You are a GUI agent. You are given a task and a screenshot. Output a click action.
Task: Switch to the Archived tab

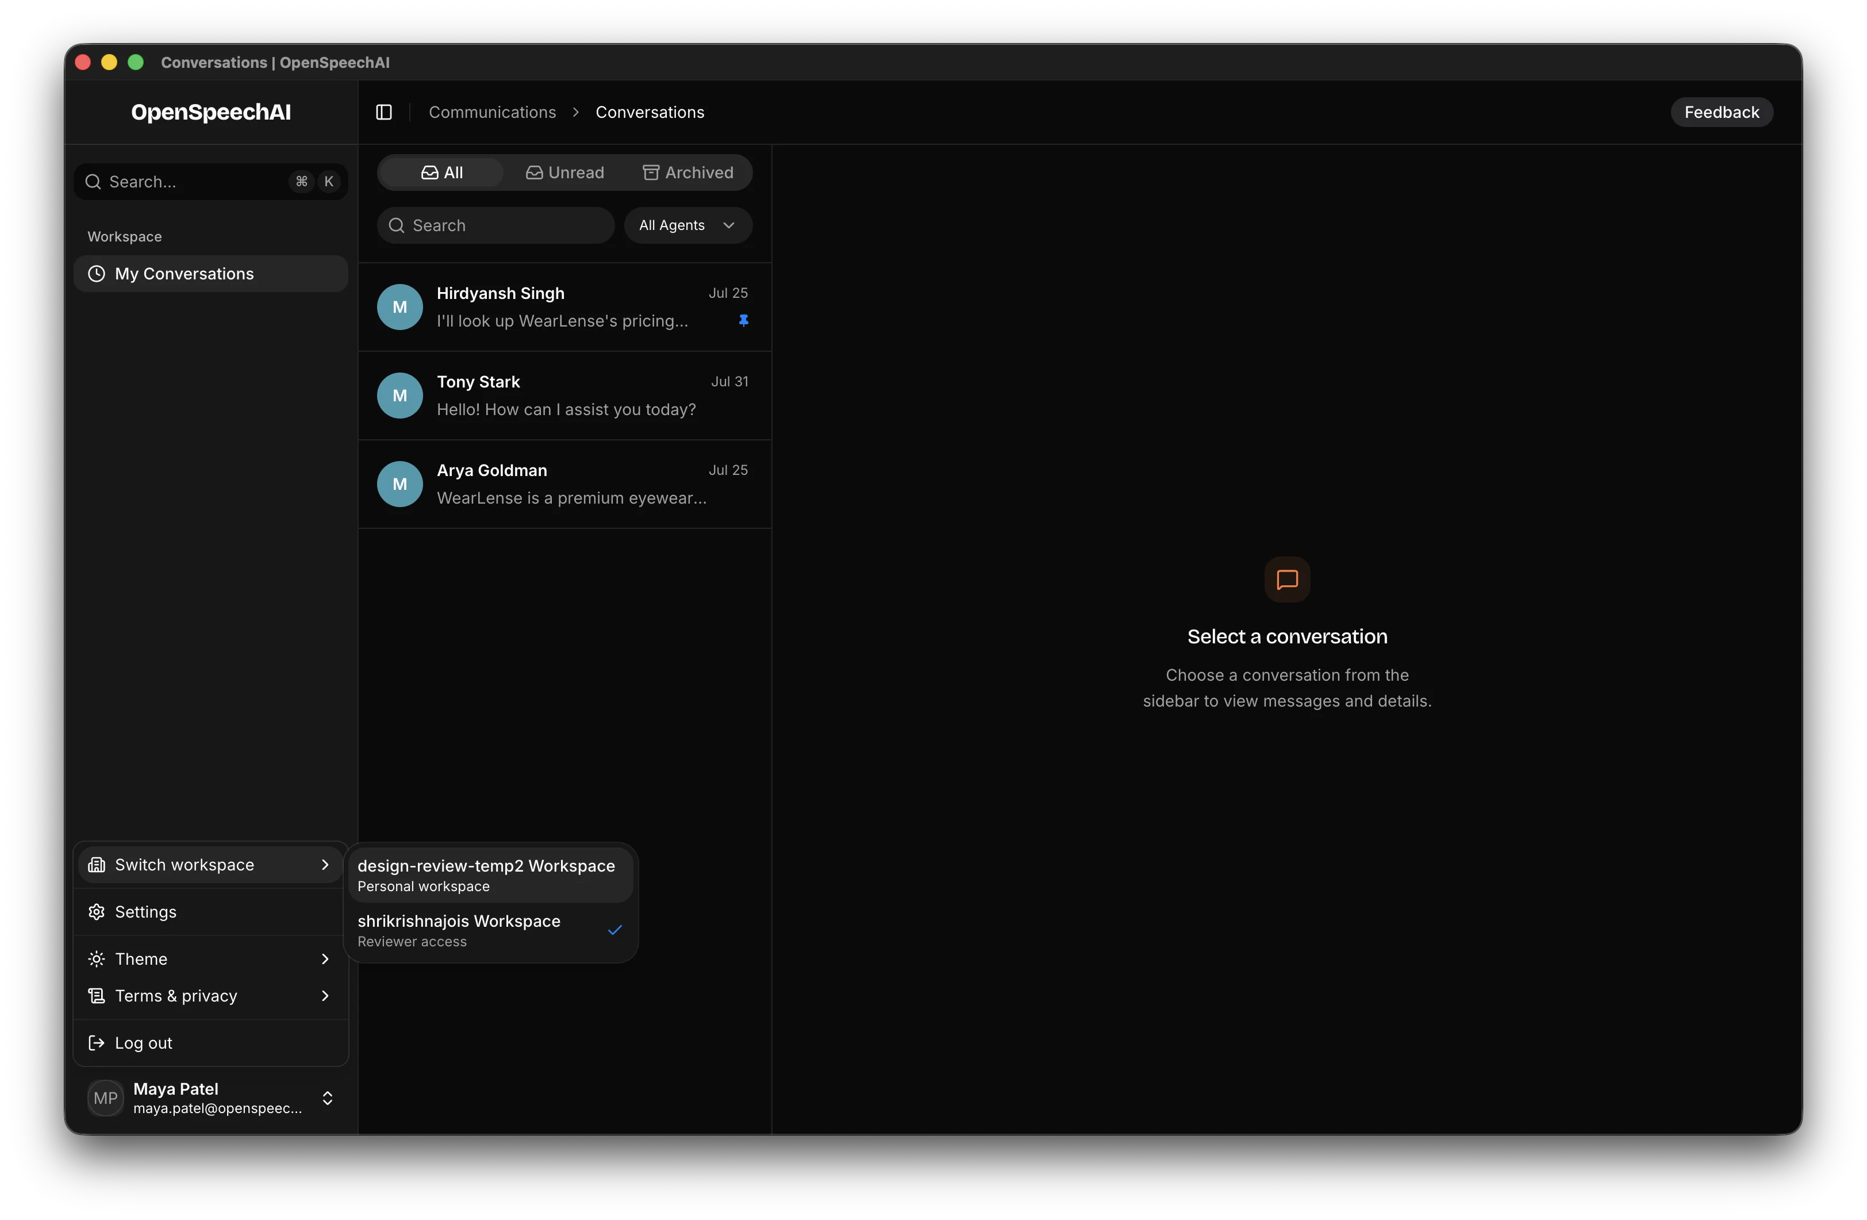pos(688,172)
